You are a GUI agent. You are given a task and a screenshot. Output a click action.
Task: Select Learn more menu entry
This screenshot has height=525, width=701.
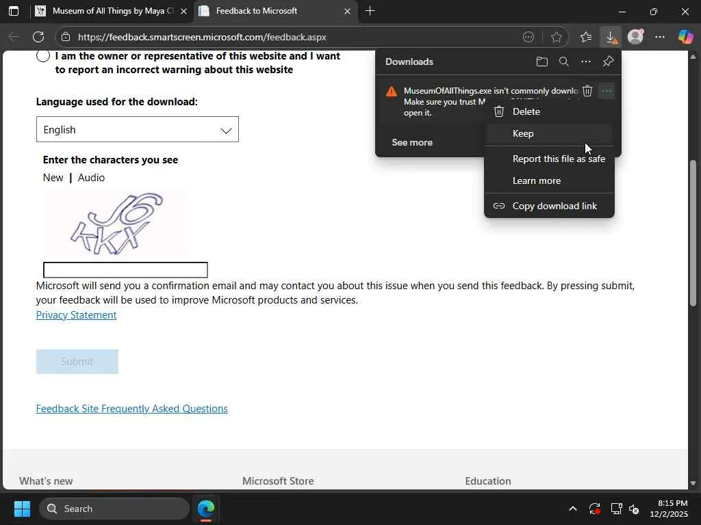[x=549, y=180]
